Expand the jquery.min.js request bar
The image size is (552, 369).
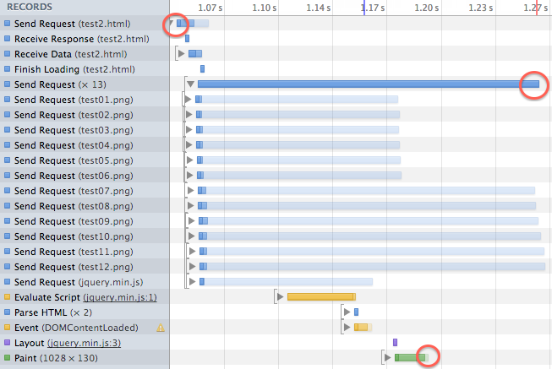(x=192, y=281)
